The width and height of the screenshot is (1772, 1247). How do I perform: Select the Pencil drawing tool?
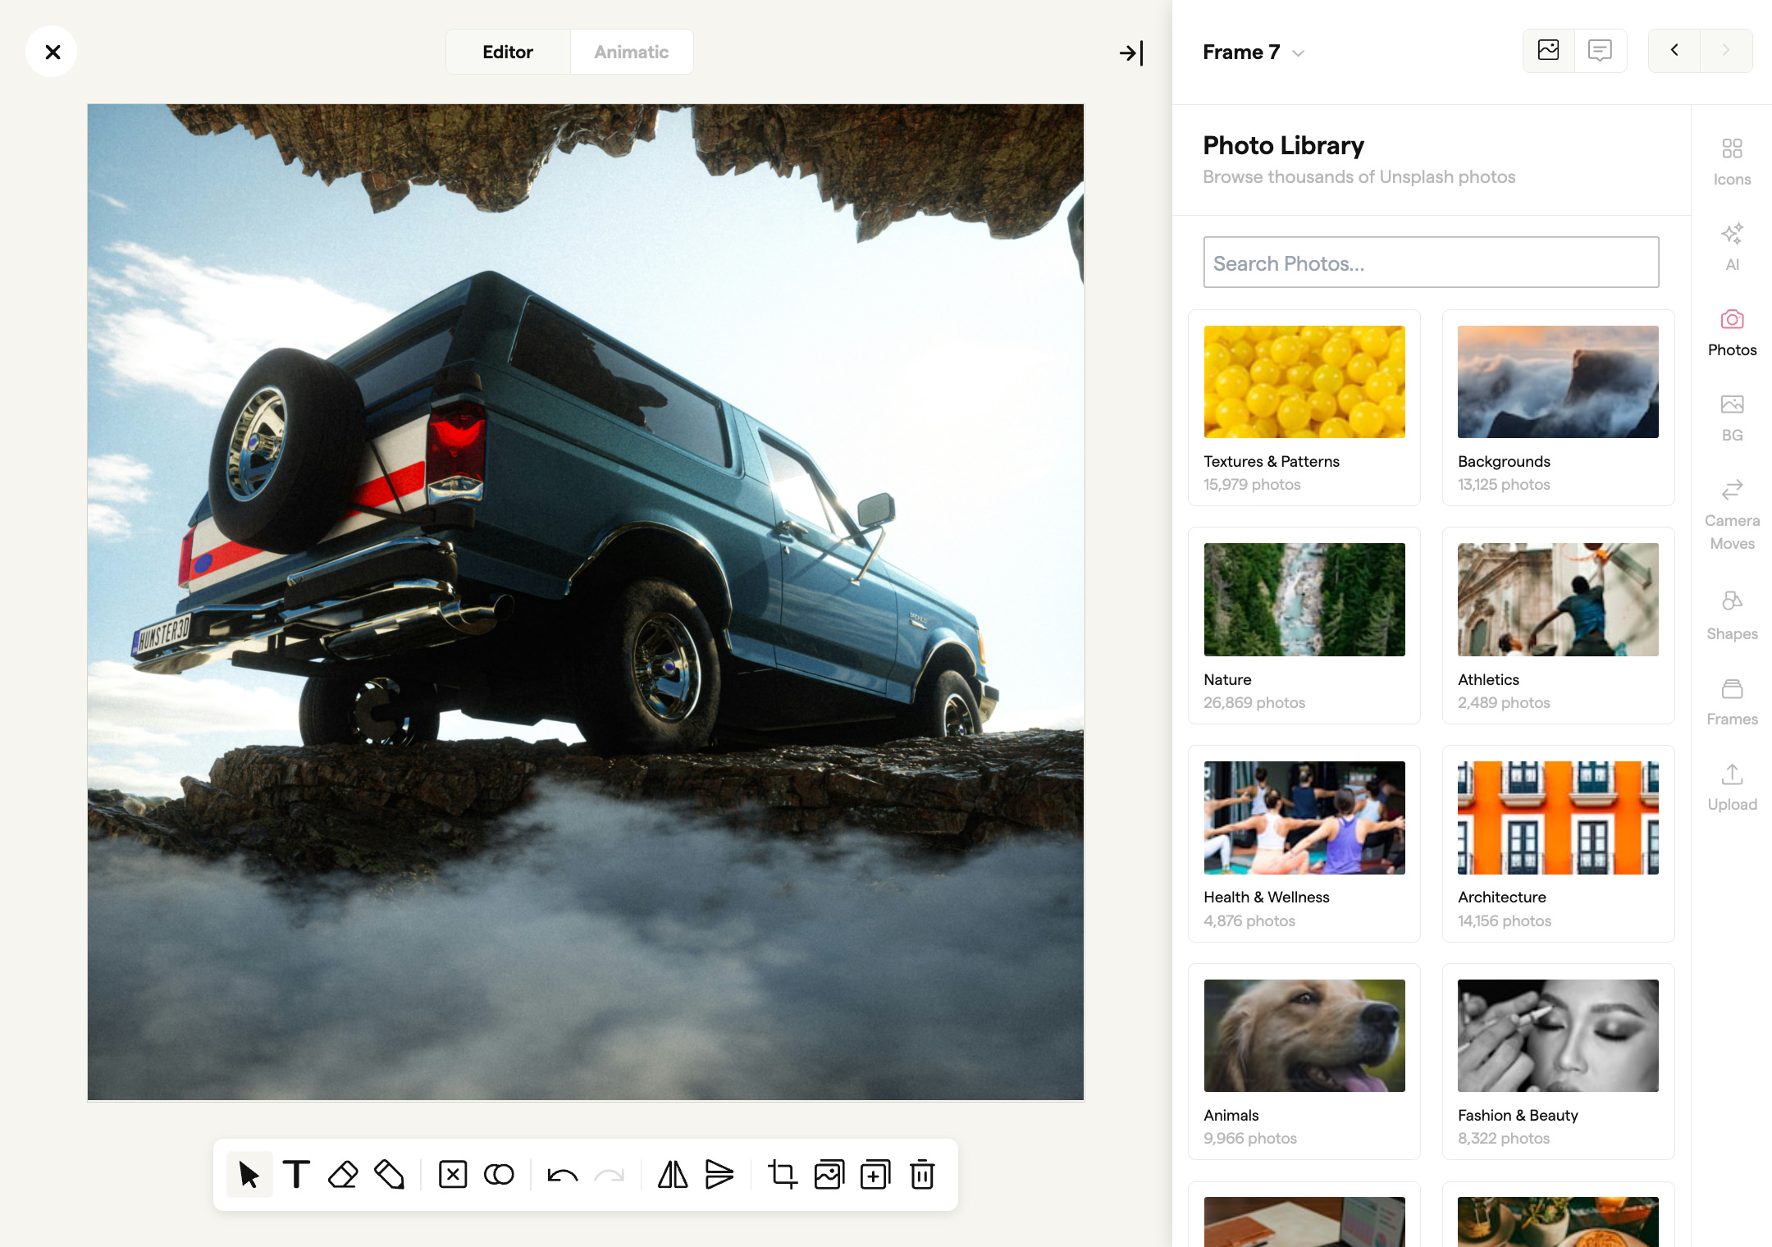click(x=390, y=1174)
